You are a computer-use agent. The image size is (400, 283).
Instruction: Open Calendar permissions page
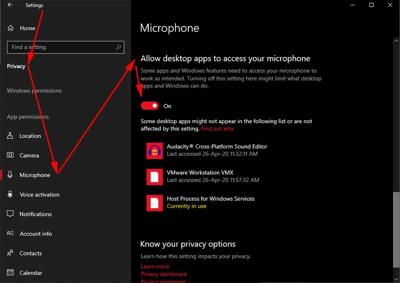(31, 273)
